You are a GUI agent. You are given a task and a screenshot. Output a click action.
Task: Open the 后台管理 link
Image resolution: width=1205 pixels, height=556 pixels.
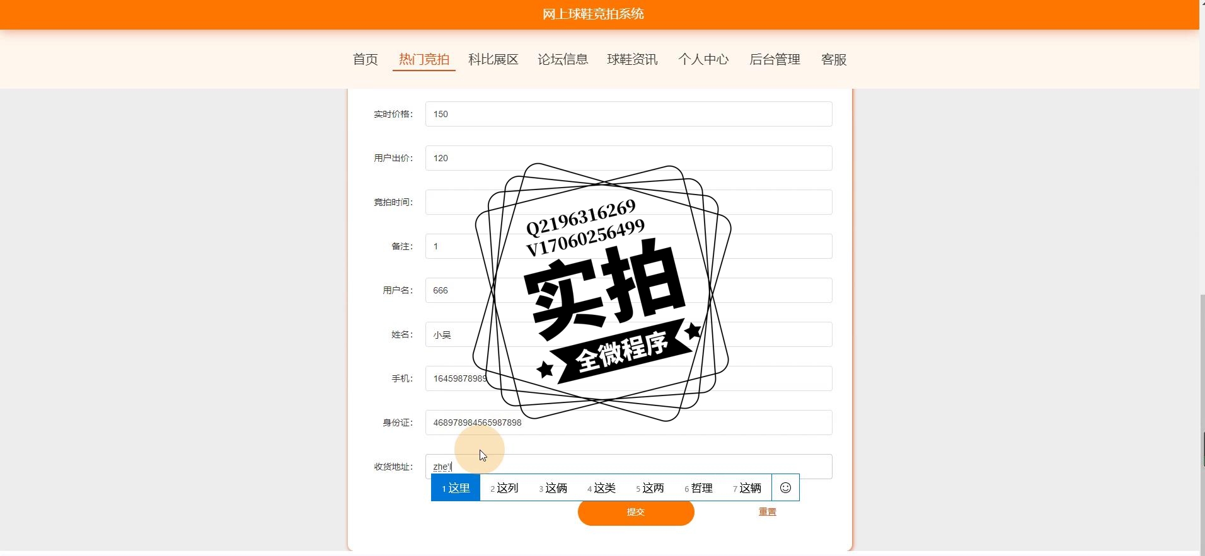(x=775, y=59)
